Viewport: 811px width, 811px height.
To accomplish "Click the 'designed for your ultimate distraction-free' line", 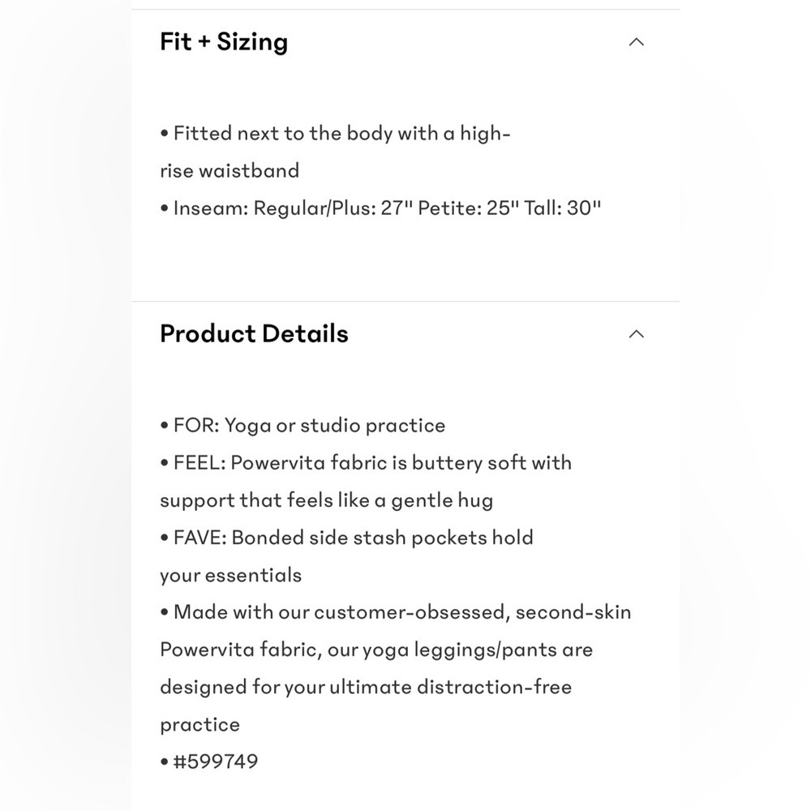I will coord(366,687).
